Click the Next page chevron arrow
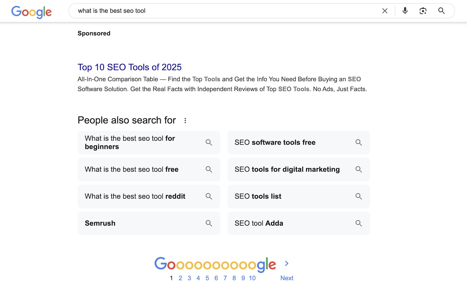The width and height of the screenshot is (467, 291). [287, 263]
